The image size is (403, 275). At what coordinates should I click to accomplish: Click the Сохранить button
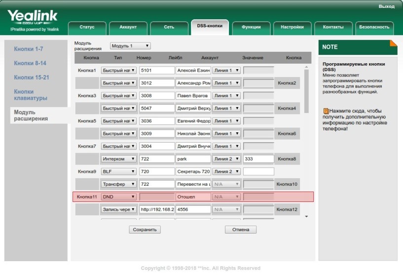[145, 230]
